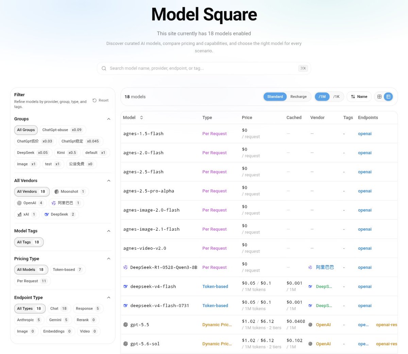408x354 pixels.
Task: Open agnes-2.5-pro-alpha model row
Action: [x=259, y=191]
